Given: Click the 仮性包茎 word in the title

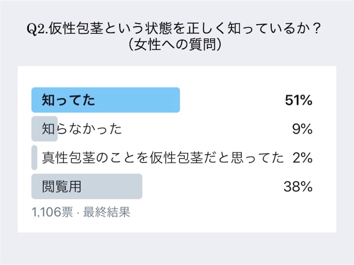Looking at the screenshot, I should [x=76, y=29].
